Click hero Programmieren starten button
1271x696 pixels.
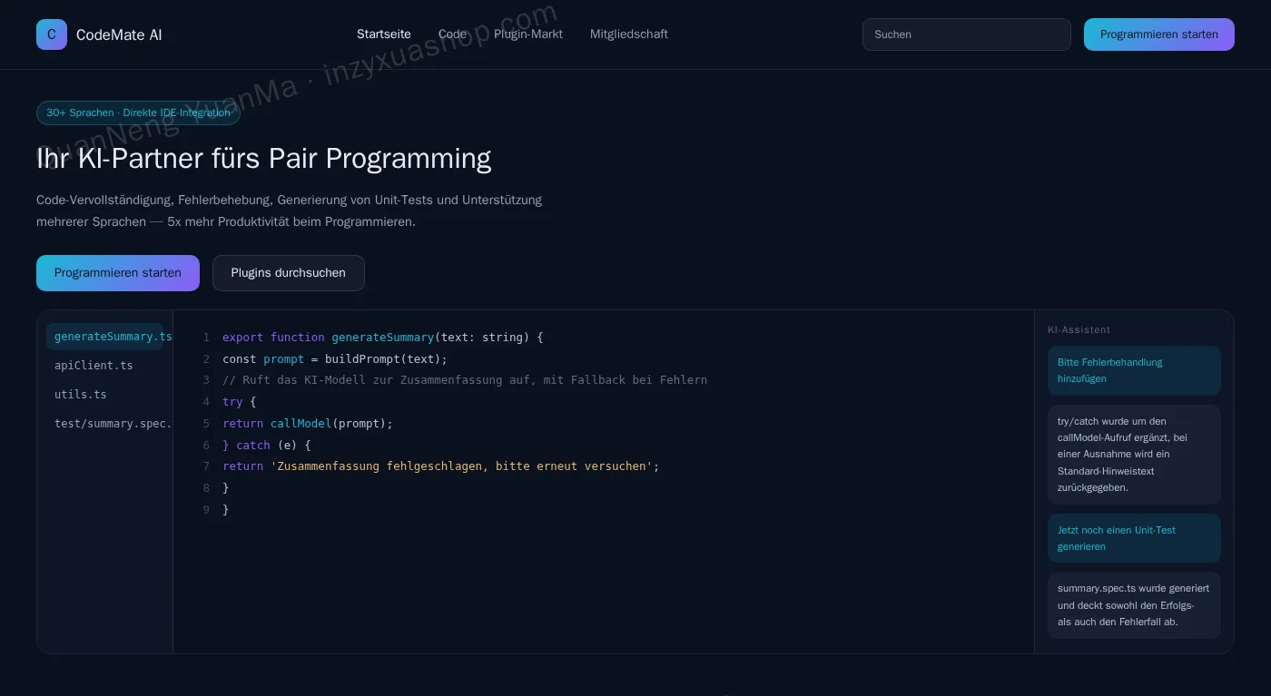coord(118,273)
